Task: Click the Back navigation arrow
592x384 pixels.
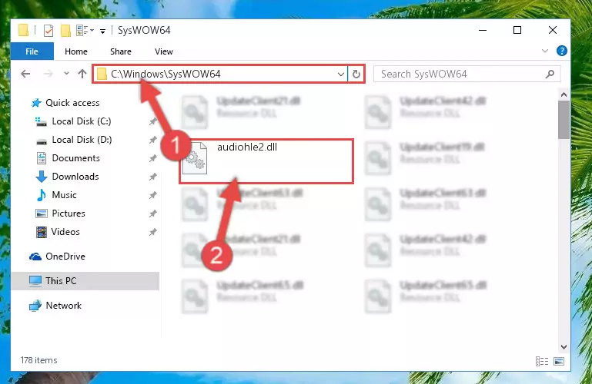Action: [25, 74]
